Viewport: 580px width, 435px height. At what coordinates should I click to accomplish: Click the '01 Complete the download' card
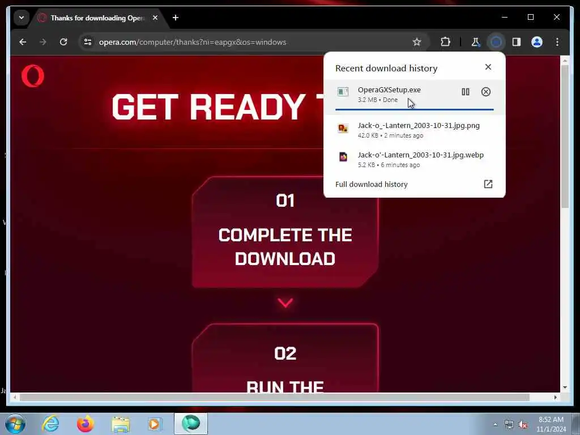285,232
